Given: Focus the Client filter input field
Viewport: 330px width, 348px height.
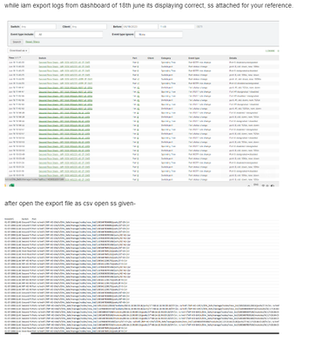Looking at the screenshot, I should click(89, 27).
